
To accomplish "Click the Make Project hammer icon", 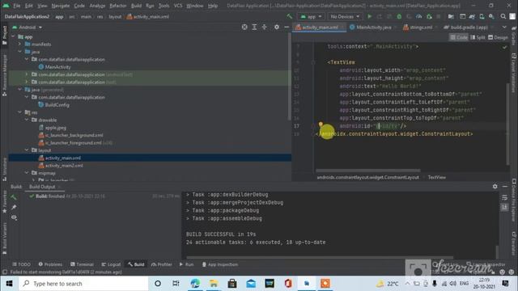I will tap(290, 16).
